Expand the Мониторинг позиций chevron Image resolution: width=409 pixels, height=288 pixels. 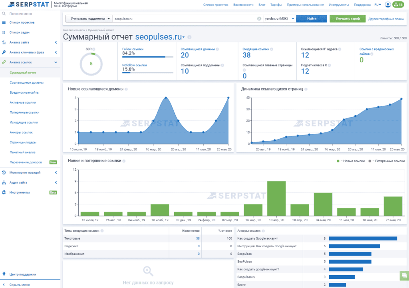tap(56, 172)
